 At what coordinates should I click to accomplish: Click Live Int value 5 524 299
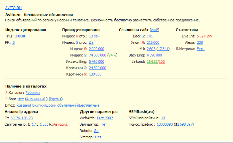pyautogui.click(x=204, y=36)
